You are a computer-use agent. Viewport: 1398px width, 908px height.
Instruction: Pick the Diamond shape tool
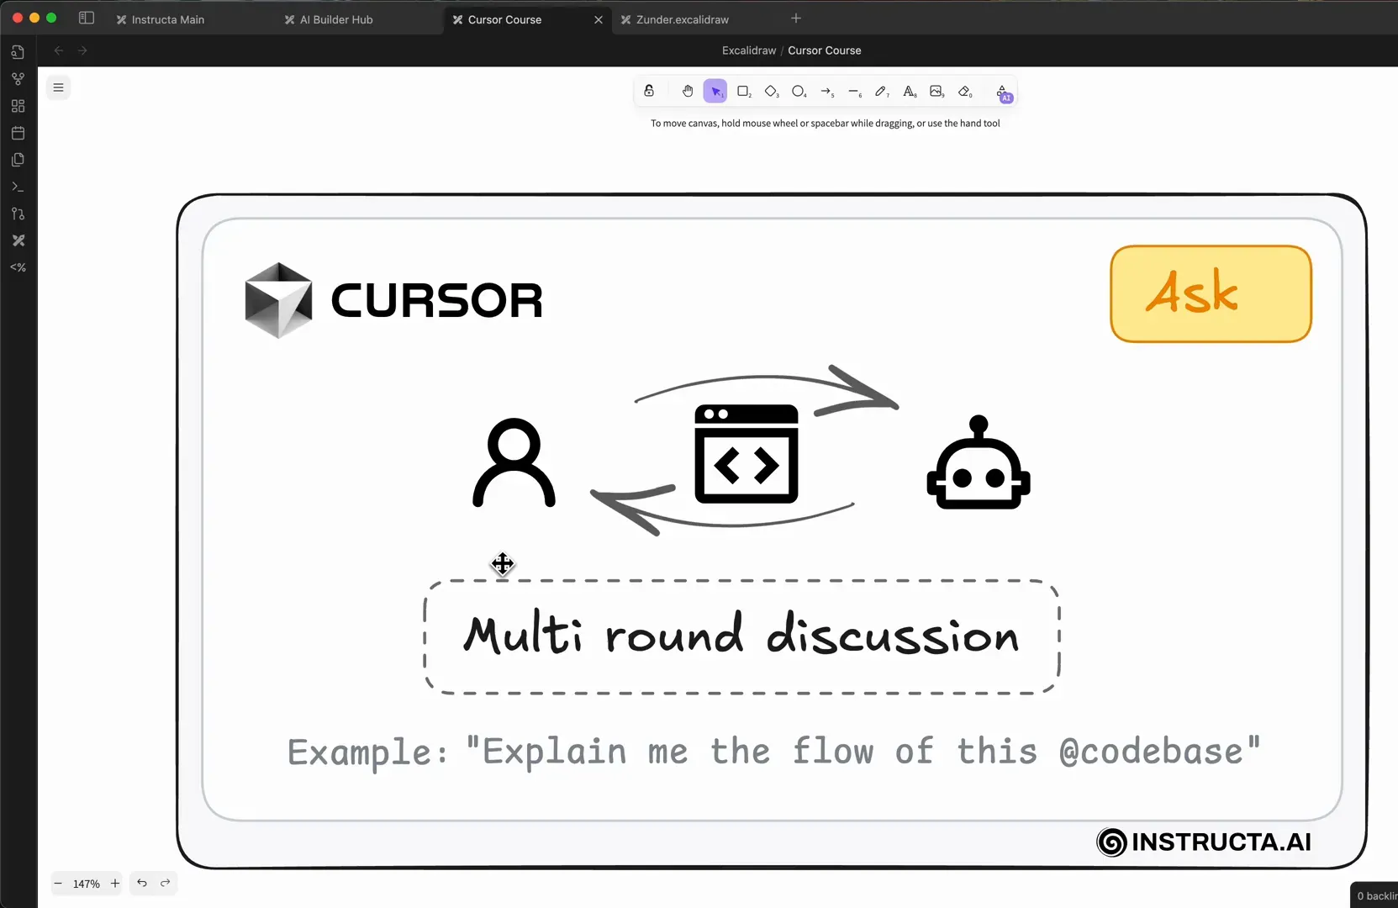[x=771, y=91]
